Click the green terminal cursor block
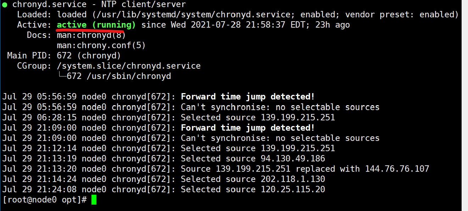Screen dimensions: 468x211 point(94,200)
